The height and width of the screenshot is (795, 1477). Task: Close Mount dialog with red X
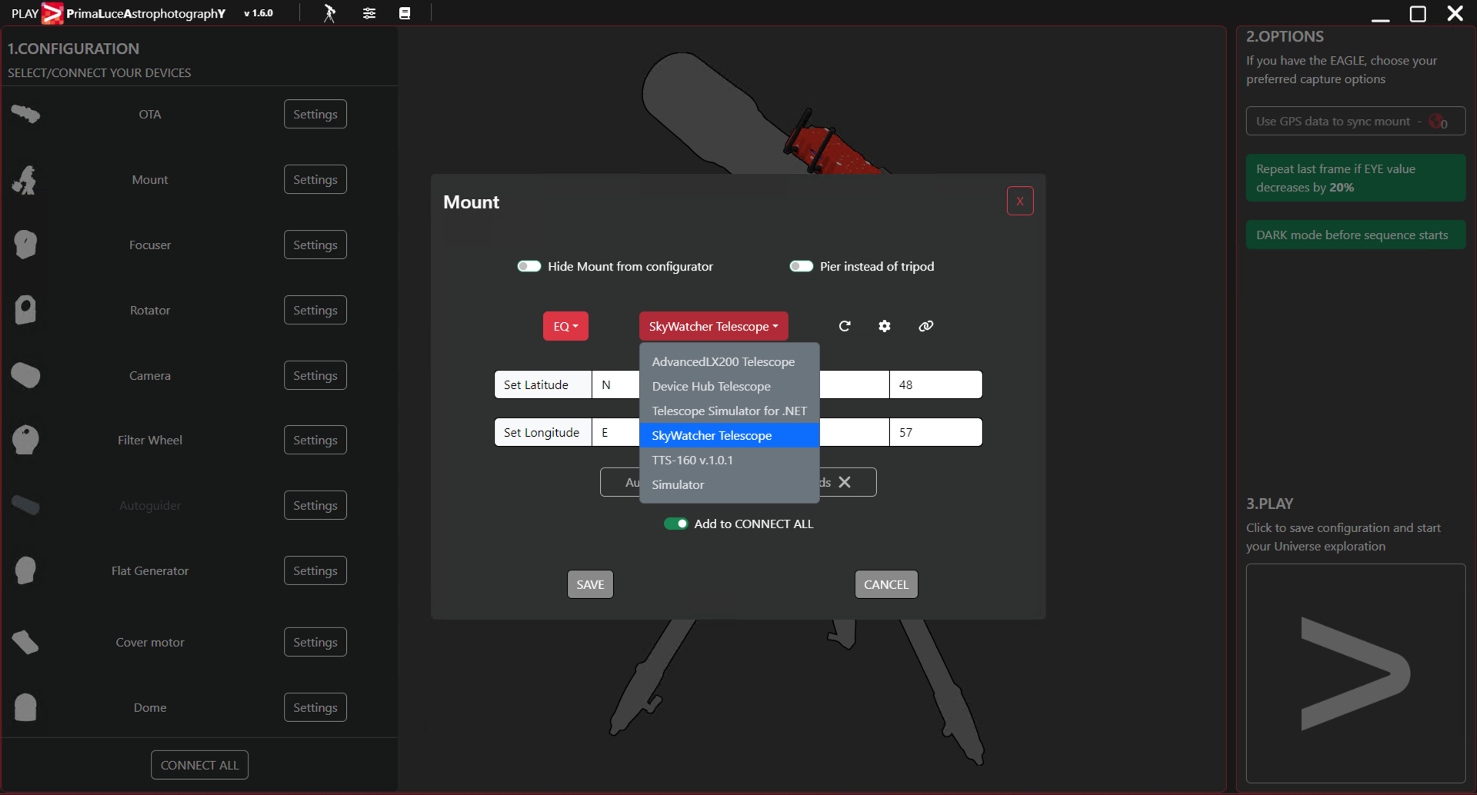point(1020,201)
